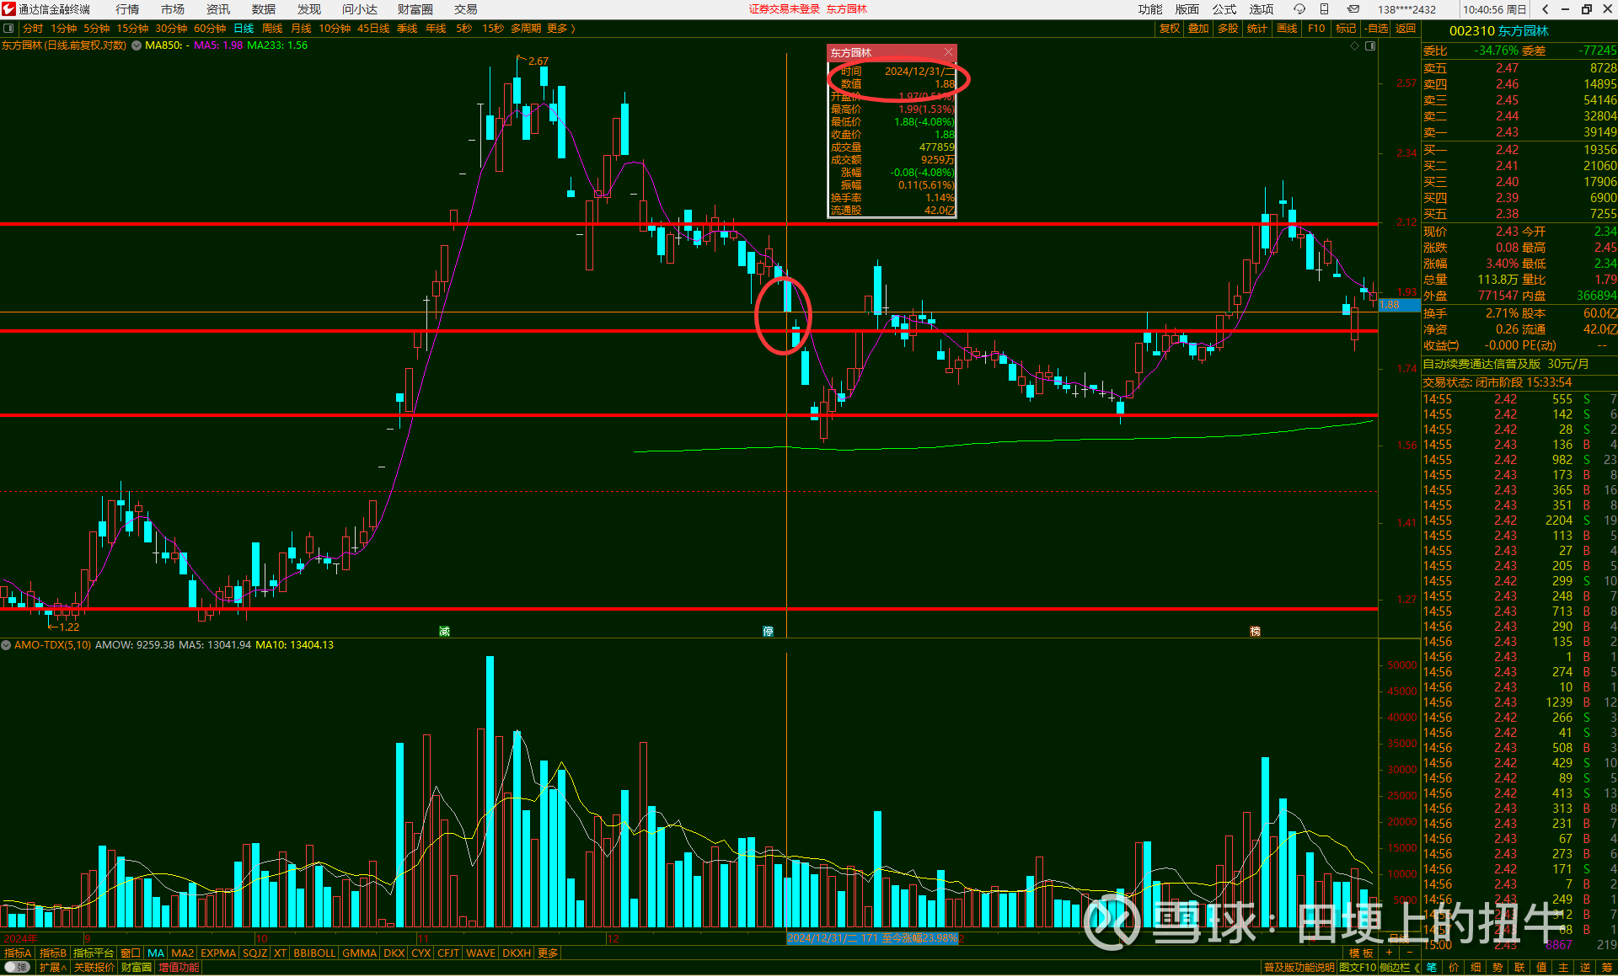Click the back arrow icon in title bar
Viewport: 1618px width, 977px height.
[x=1545, y=9]
